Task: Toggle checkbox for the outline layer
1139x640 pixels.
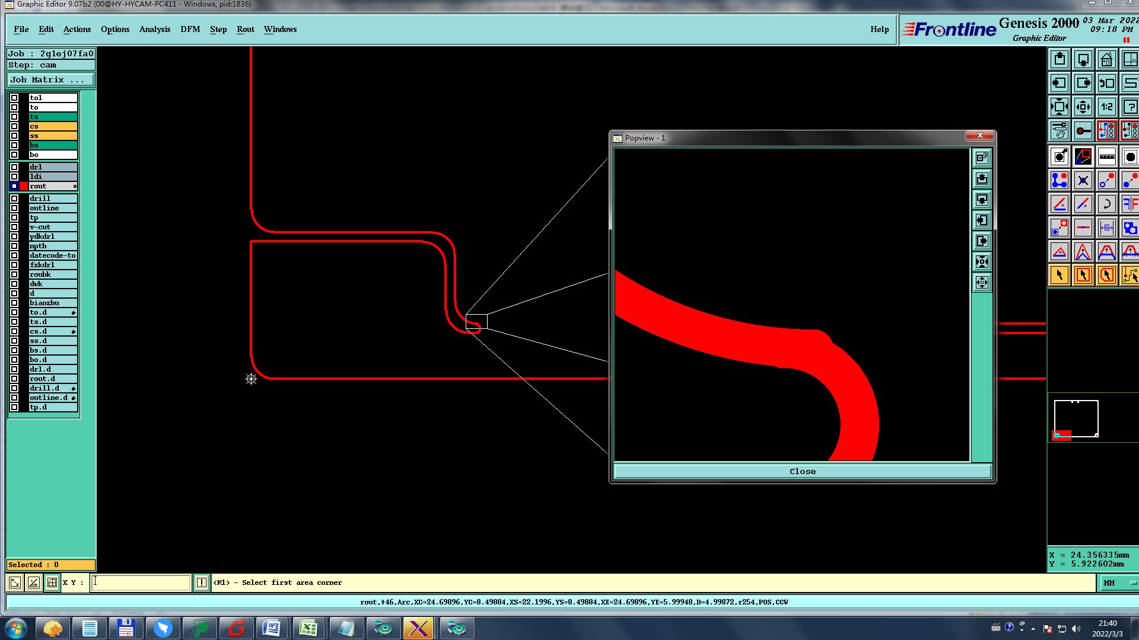Action: coord(14,208)
